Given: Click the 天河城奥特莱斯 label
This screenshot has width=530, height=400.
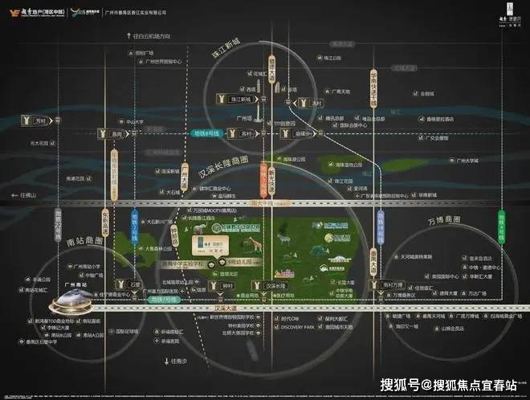Looking at the screenshot, I should coord(417,257).
